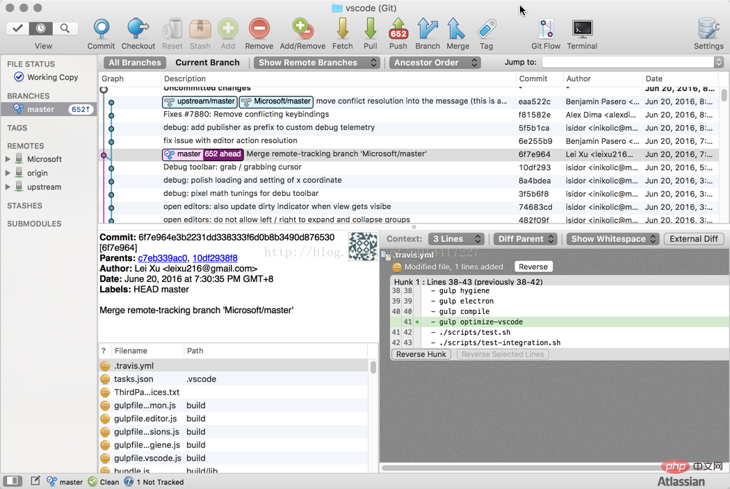Click the Stash toolbar icon
Screen dimensions: 730x489
pos(200,28)
